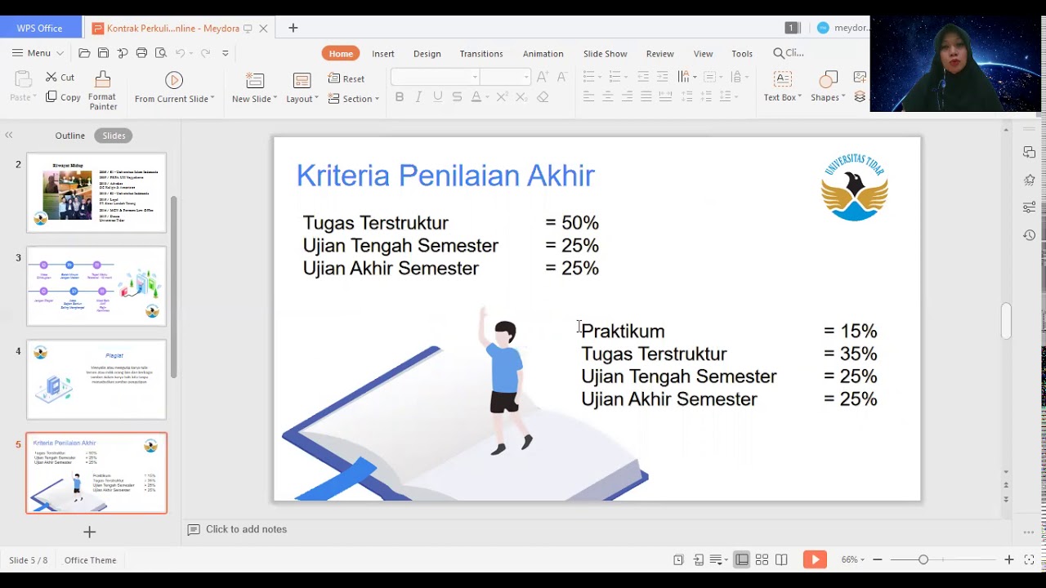Open the Transitions tab

[481, 54]
